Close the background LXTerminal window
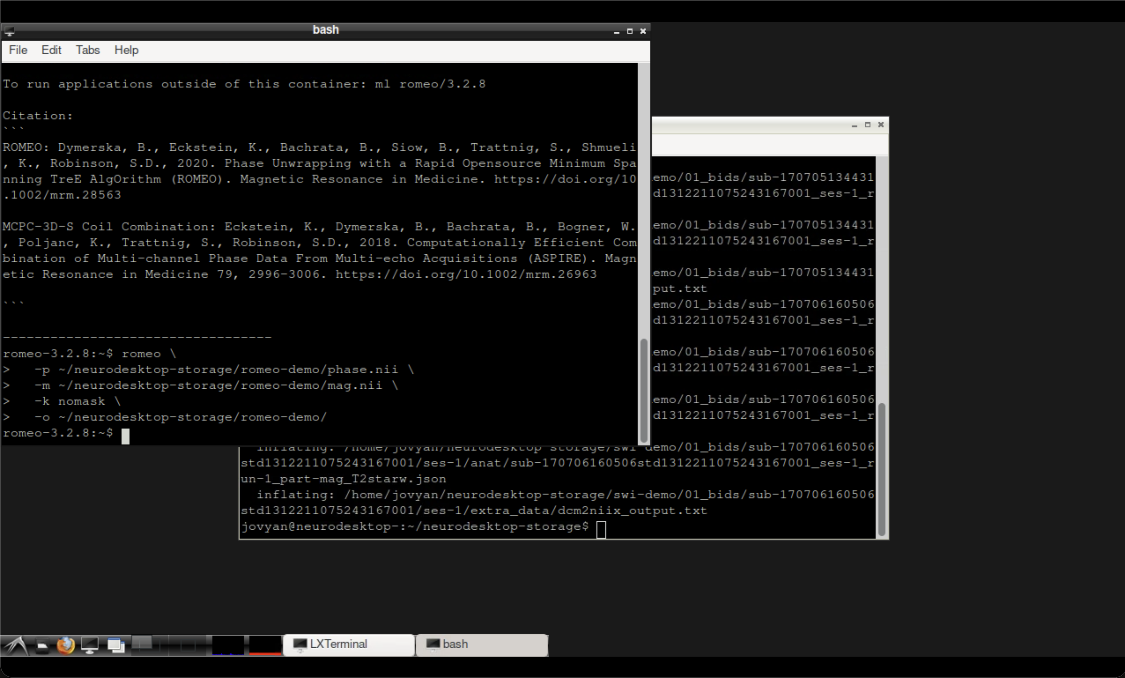1125x678 pixels. pyautogui.click(x=881, y=125)
